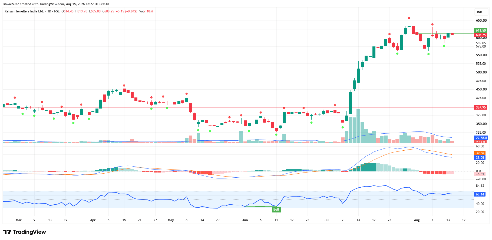Click the May label on time axis
Screen dimensions: 492x240
[x=171, y=220]
